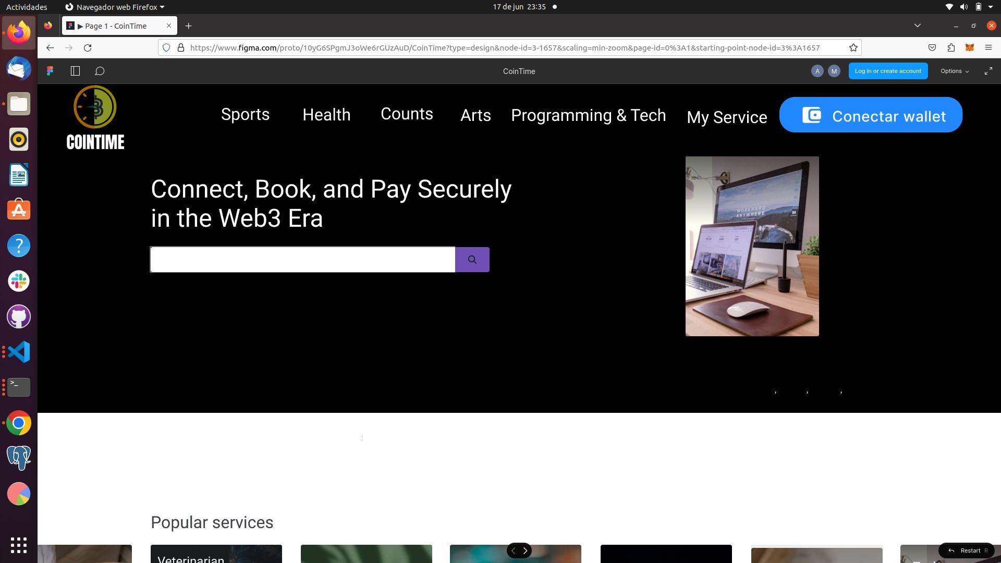Click the search magnifier icon
This screenshot has height=563, width=1001.
tap(472, 260)
